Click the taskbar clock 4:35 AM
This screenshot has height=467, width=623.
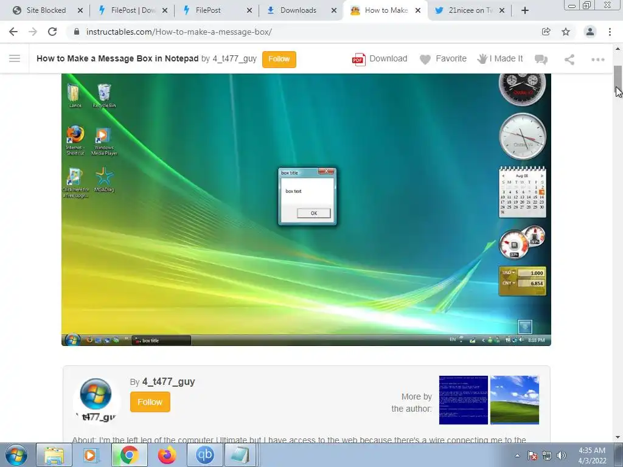coord(592,455)
